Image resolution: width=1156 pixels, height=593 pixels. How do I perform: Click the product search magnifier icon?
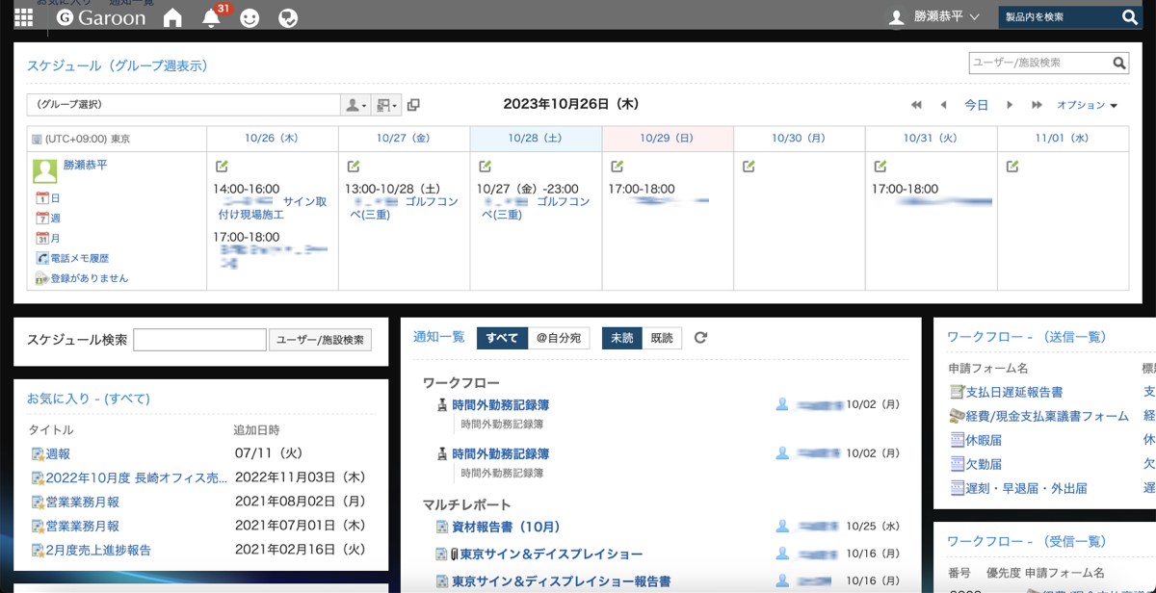1130,17
